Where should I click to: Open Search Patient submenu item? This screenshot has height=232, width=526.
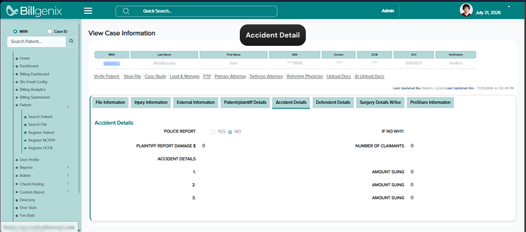(40, 117)
